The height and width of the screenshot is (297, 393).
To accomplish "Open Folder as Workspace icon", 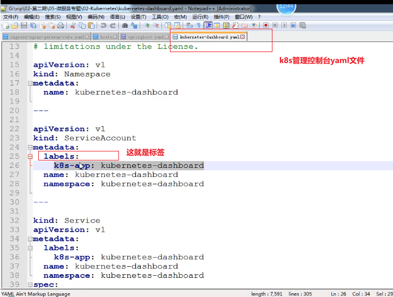I will point(244,26).
